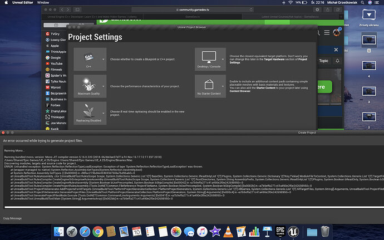This screenshot has height=240, width=384.
Task: Open Notification Center icon in menu bar
Action: click(377, 2)
